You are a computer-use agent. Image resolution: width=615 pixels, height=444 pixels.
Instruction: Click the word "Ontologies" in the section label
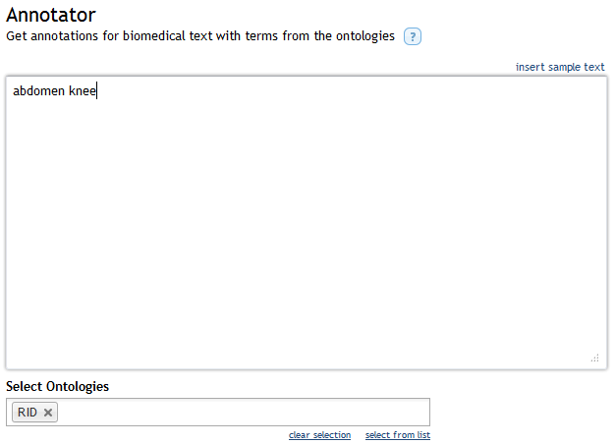point(78,386)
